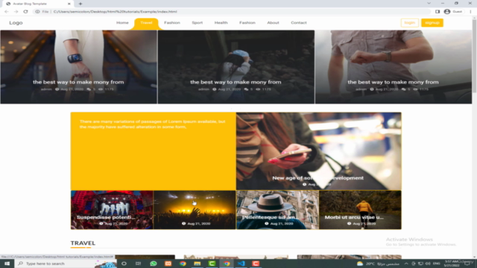Click the yellow signup button
This screenshot has width=477, height=268.
[432, 23]
